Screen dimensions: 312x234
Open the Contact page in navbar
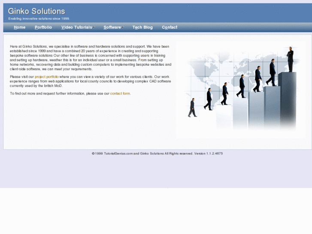(170, 27)
